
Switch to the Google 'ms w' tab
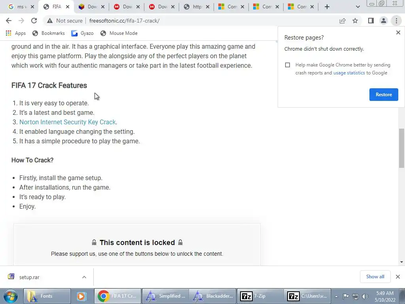coord(21,7)
